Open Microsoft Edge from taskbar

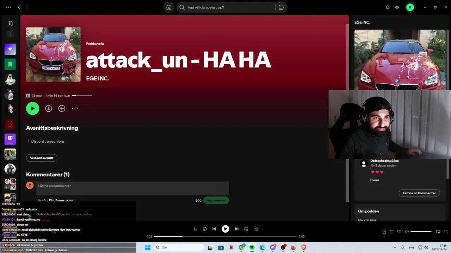point(262,247)
